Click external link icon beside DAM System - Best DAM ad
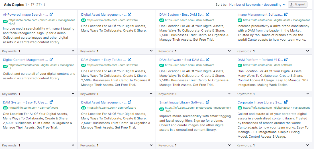Image resolution: width=314 pixels, height=149 pixels. (208, 15)
